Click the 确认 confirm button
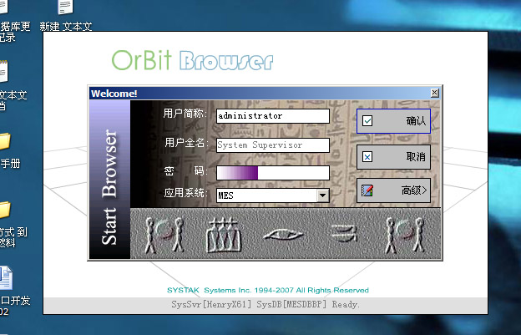The height and width of the screenshot is (335, 521). click(x=393, y=121)
